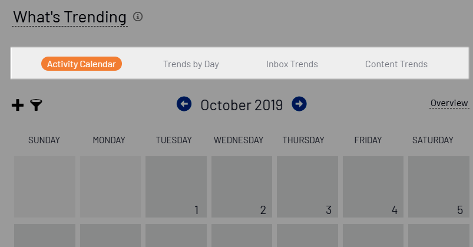Open the filter funnel icon
The width and height of the screenshot is (473, 247).
[x=37, y=106]
